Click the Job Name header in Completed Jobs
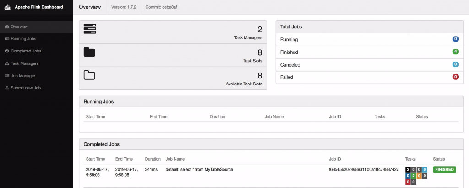This screenshot has width=469, height=188. [175, 159]
